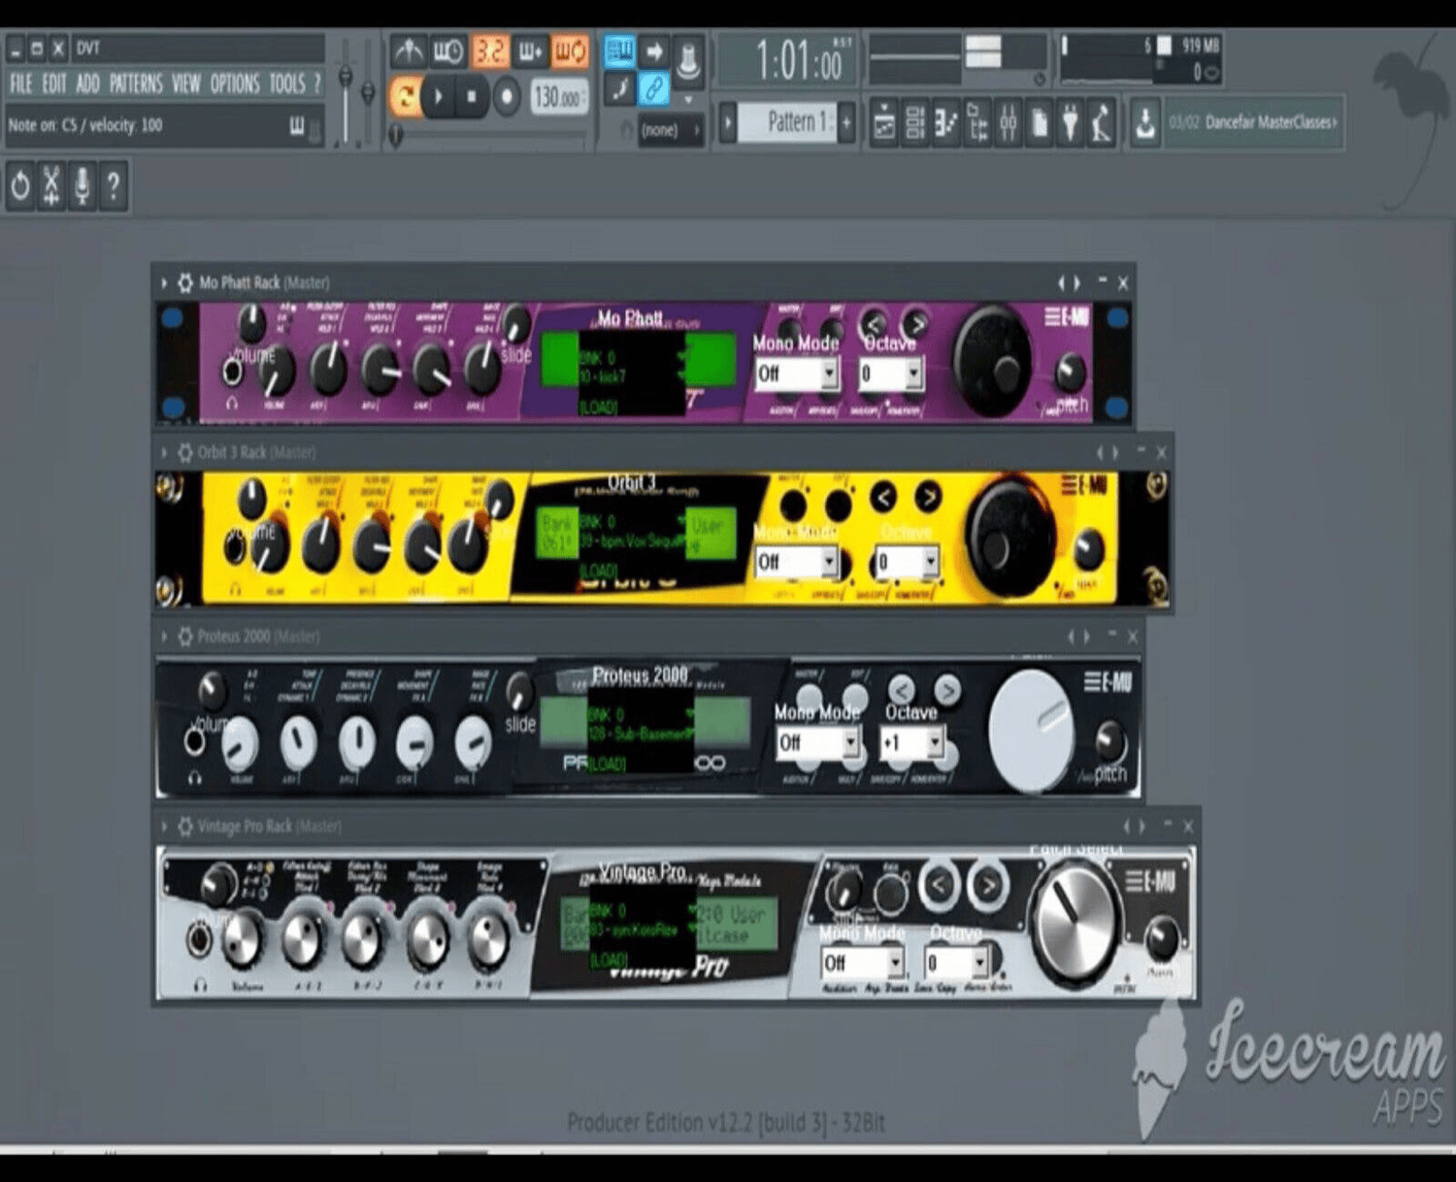Toggle the blue multilink controllers button
The width and height of the screenshot is (1456, 1182).
[x=654, y=89]
